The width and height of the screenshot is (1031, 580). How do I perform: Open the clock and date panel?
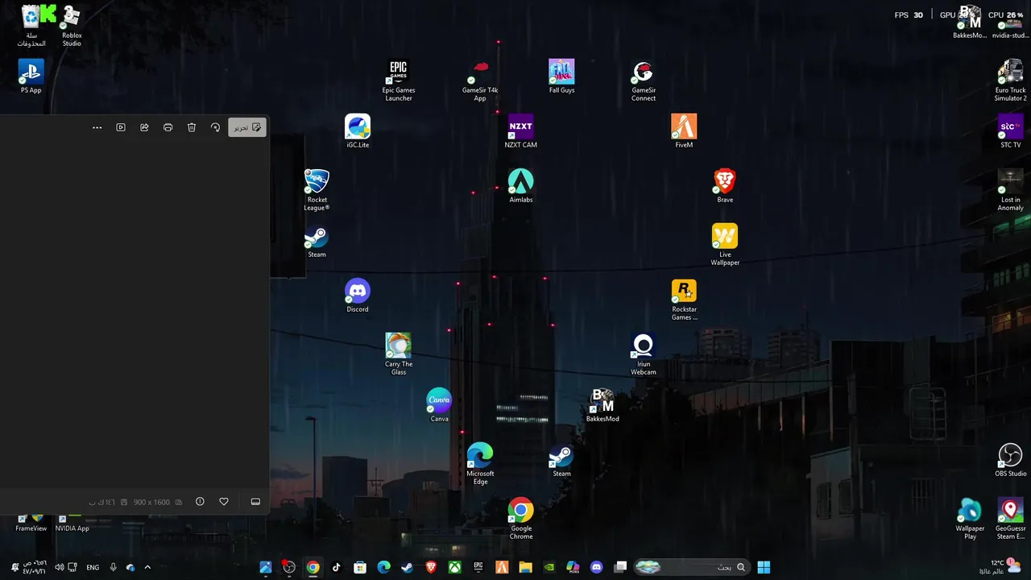(34, 567)
